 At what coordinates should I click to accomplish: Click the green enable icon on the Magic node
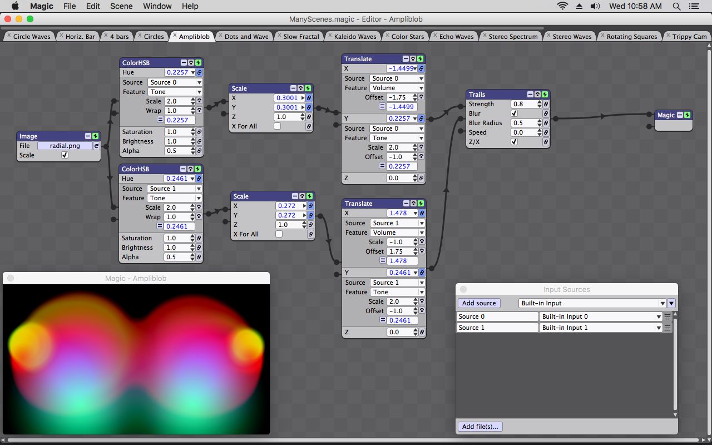[x=688, y=115]
